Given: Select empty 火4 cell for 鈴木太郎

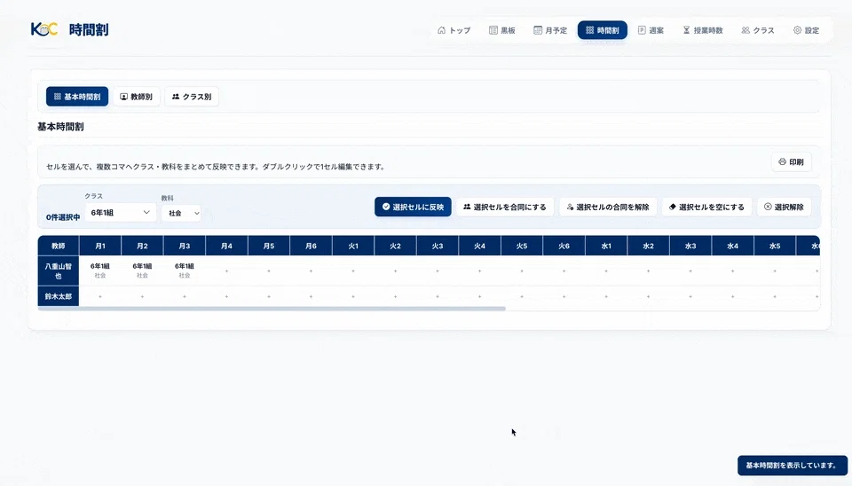Looking at the screenshot, I should point(480,296).
